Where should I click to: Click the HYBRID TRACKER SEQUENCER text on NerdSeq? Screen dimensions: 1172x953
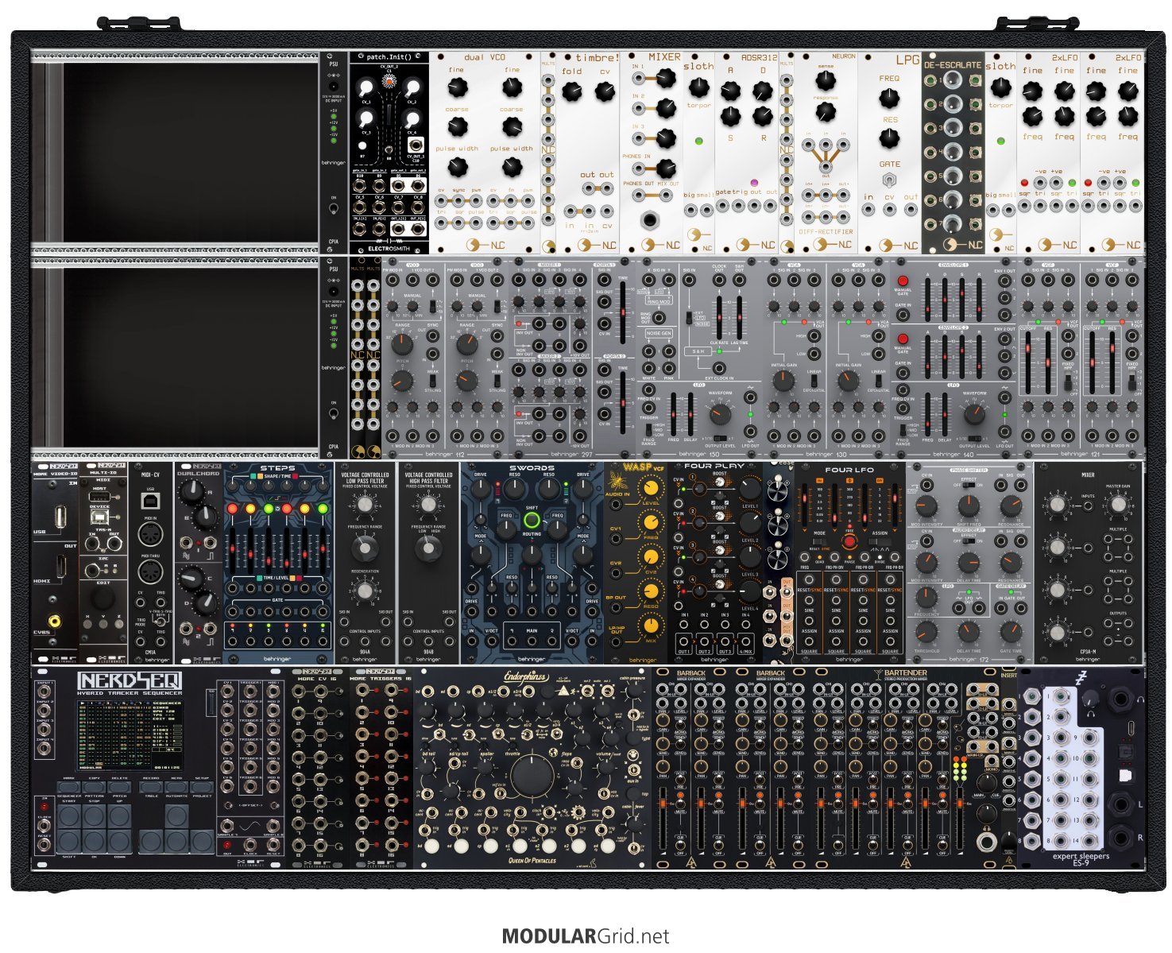coord(129,693)
